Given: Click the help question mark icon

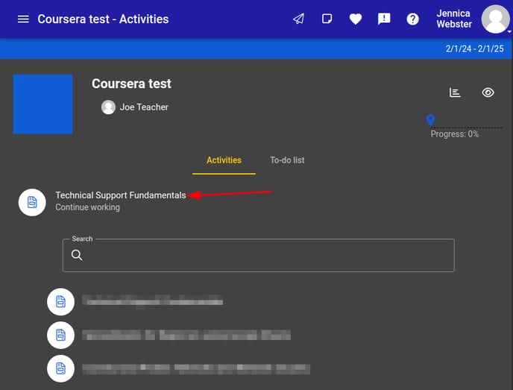Looking at the screenshot, I should (412, 19).
